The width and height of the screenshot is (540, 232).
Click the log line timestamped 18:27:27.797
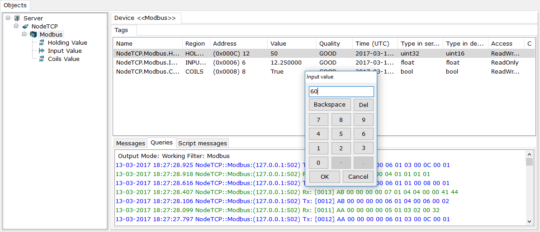pos(282,219)
